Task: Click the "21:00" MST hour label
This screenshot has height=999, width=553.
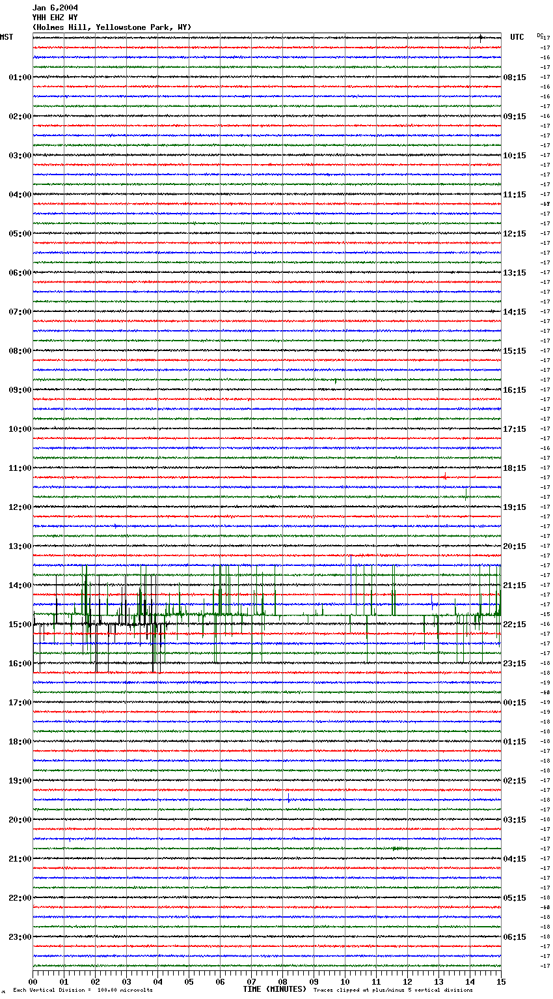Action: click(20, 859)
